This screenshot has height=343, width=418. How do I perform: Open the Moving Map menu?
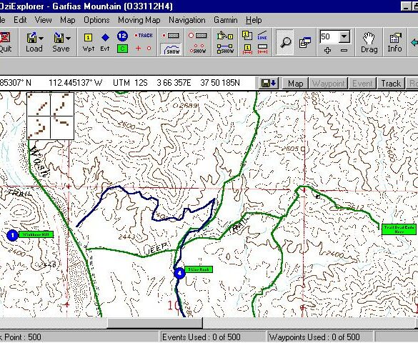139,20
